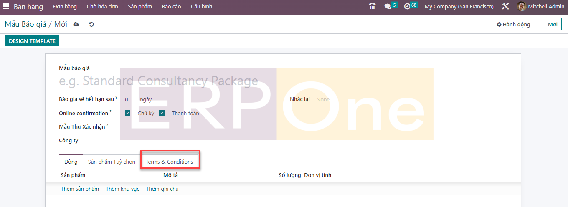The width and height of the screenshot is (568, 207).
Task: Click the template name input field
Action: click(x=227, y=81)
